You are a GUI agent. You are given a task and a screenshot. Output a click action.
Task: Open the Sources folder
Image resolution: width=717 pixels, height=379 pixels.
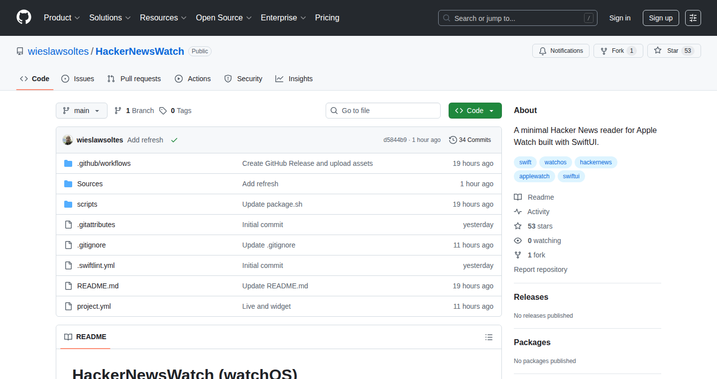pyautogui.click(x=90, y=184)
